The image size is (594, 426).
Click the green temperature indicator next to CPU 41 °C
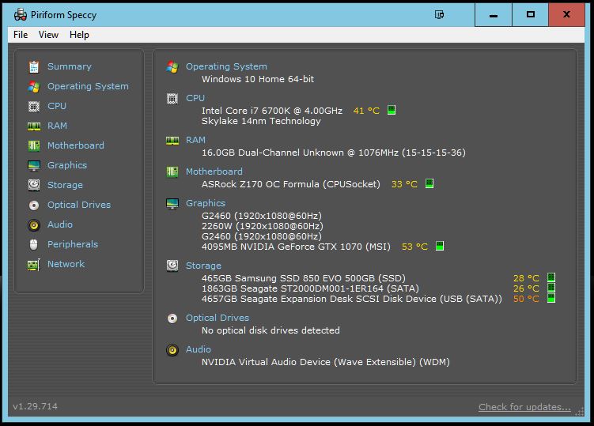(392, 110)
